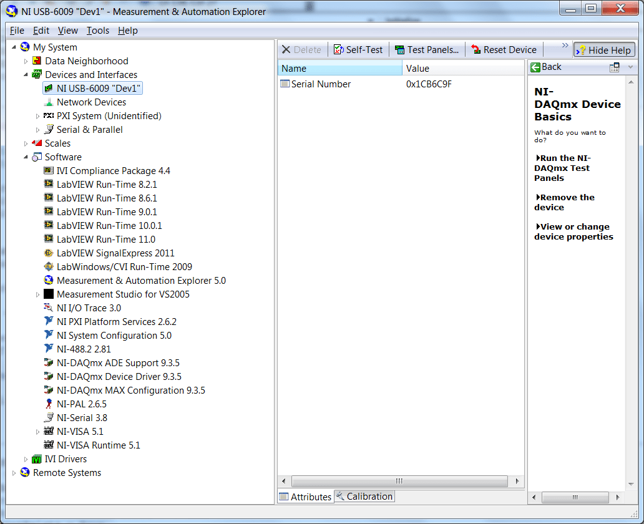Click the help pane horizontal scrollbar thumb
The image size is (644, 524).
click(x=575, y=497)
